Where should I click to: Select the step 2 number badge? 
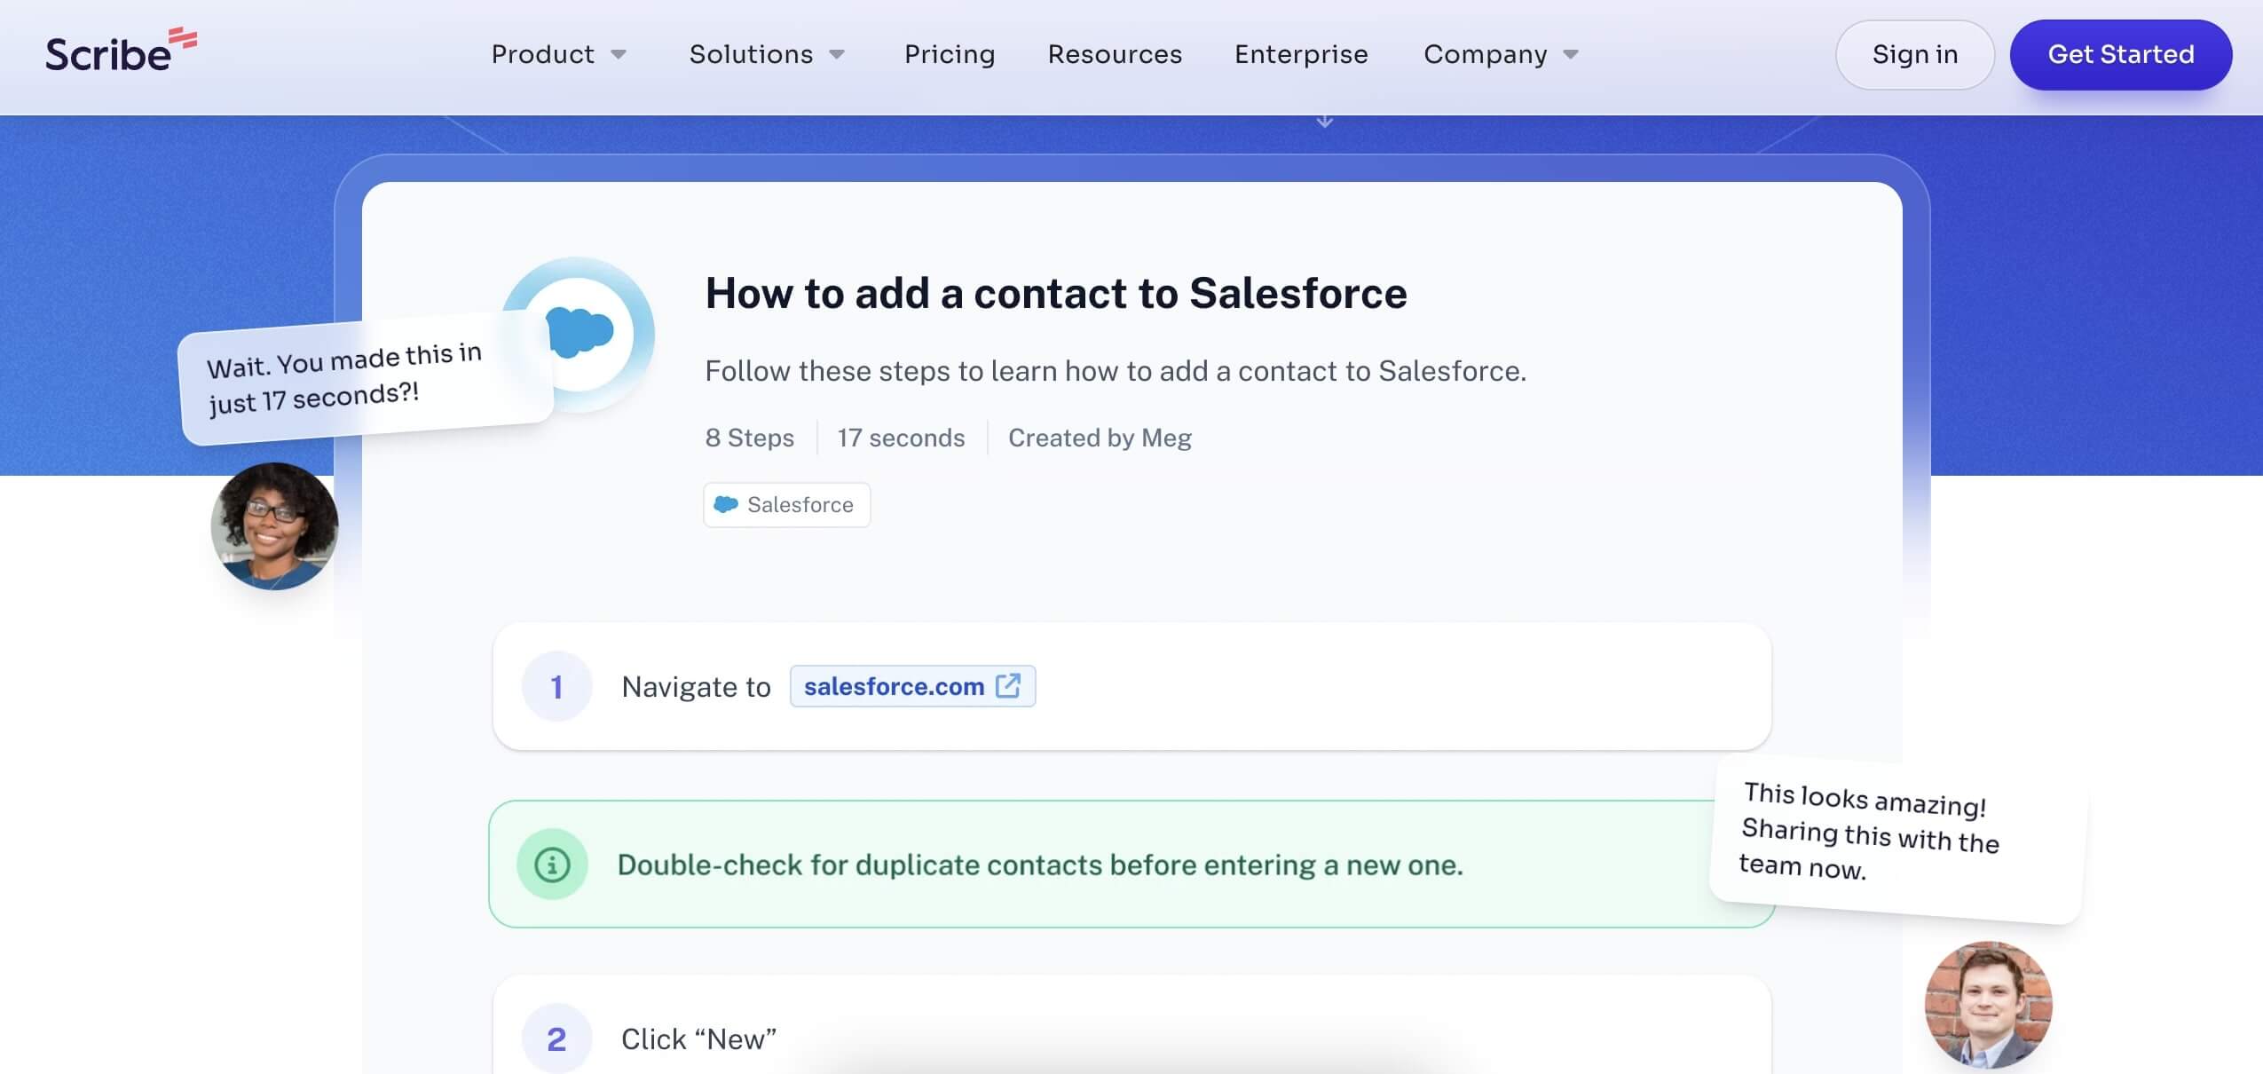click(x=556, y=1037)
